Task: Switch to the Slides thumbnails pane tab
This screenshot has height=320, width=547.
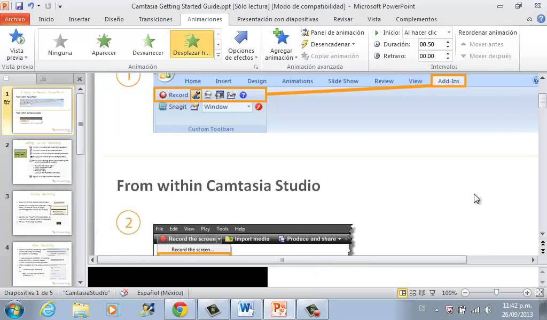Action: click(x=6, y=78)
